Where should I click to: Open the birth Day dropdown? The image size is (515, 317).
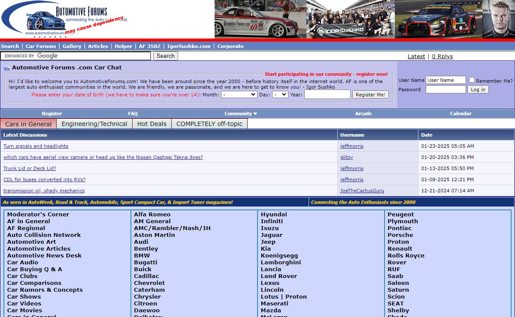pos(280,95)
